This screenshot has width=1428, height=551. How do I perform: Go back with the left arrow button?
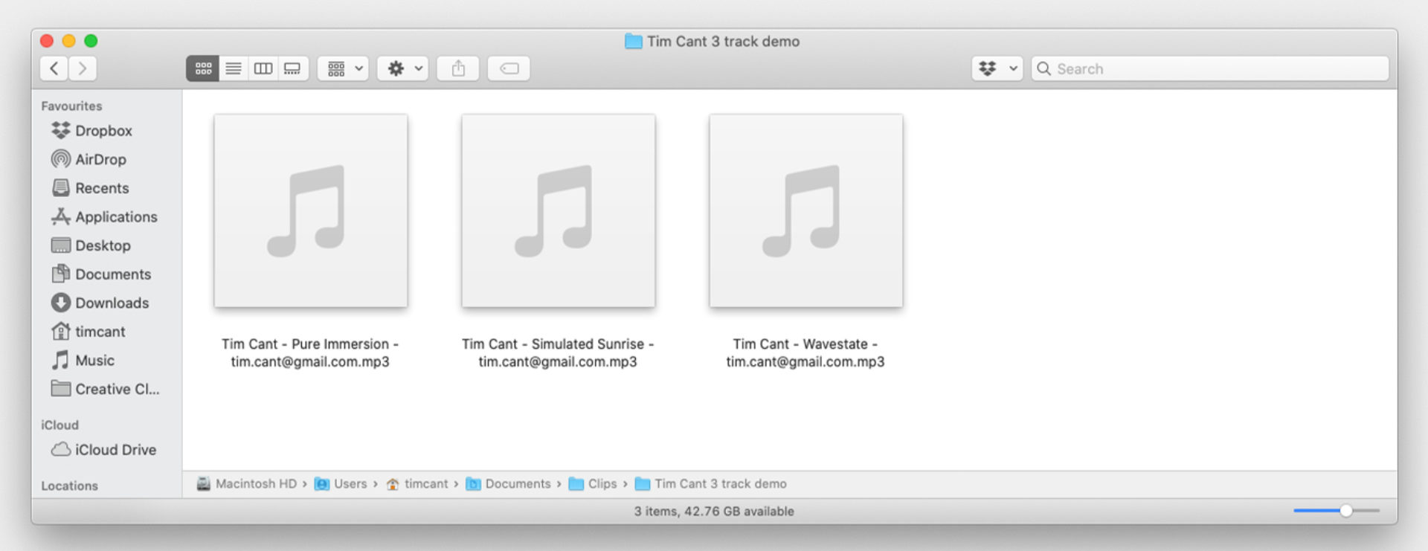(x=54, y=68)
